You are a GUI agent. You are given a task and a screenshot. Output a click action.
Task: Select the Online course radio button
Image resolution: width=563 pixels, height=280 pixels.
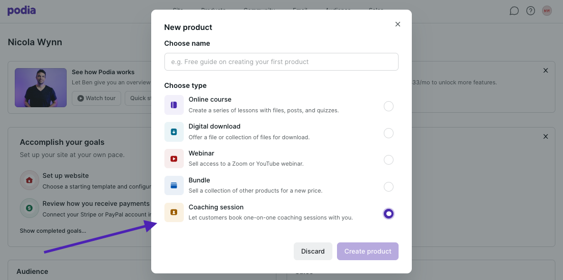[x=388, y=106]
